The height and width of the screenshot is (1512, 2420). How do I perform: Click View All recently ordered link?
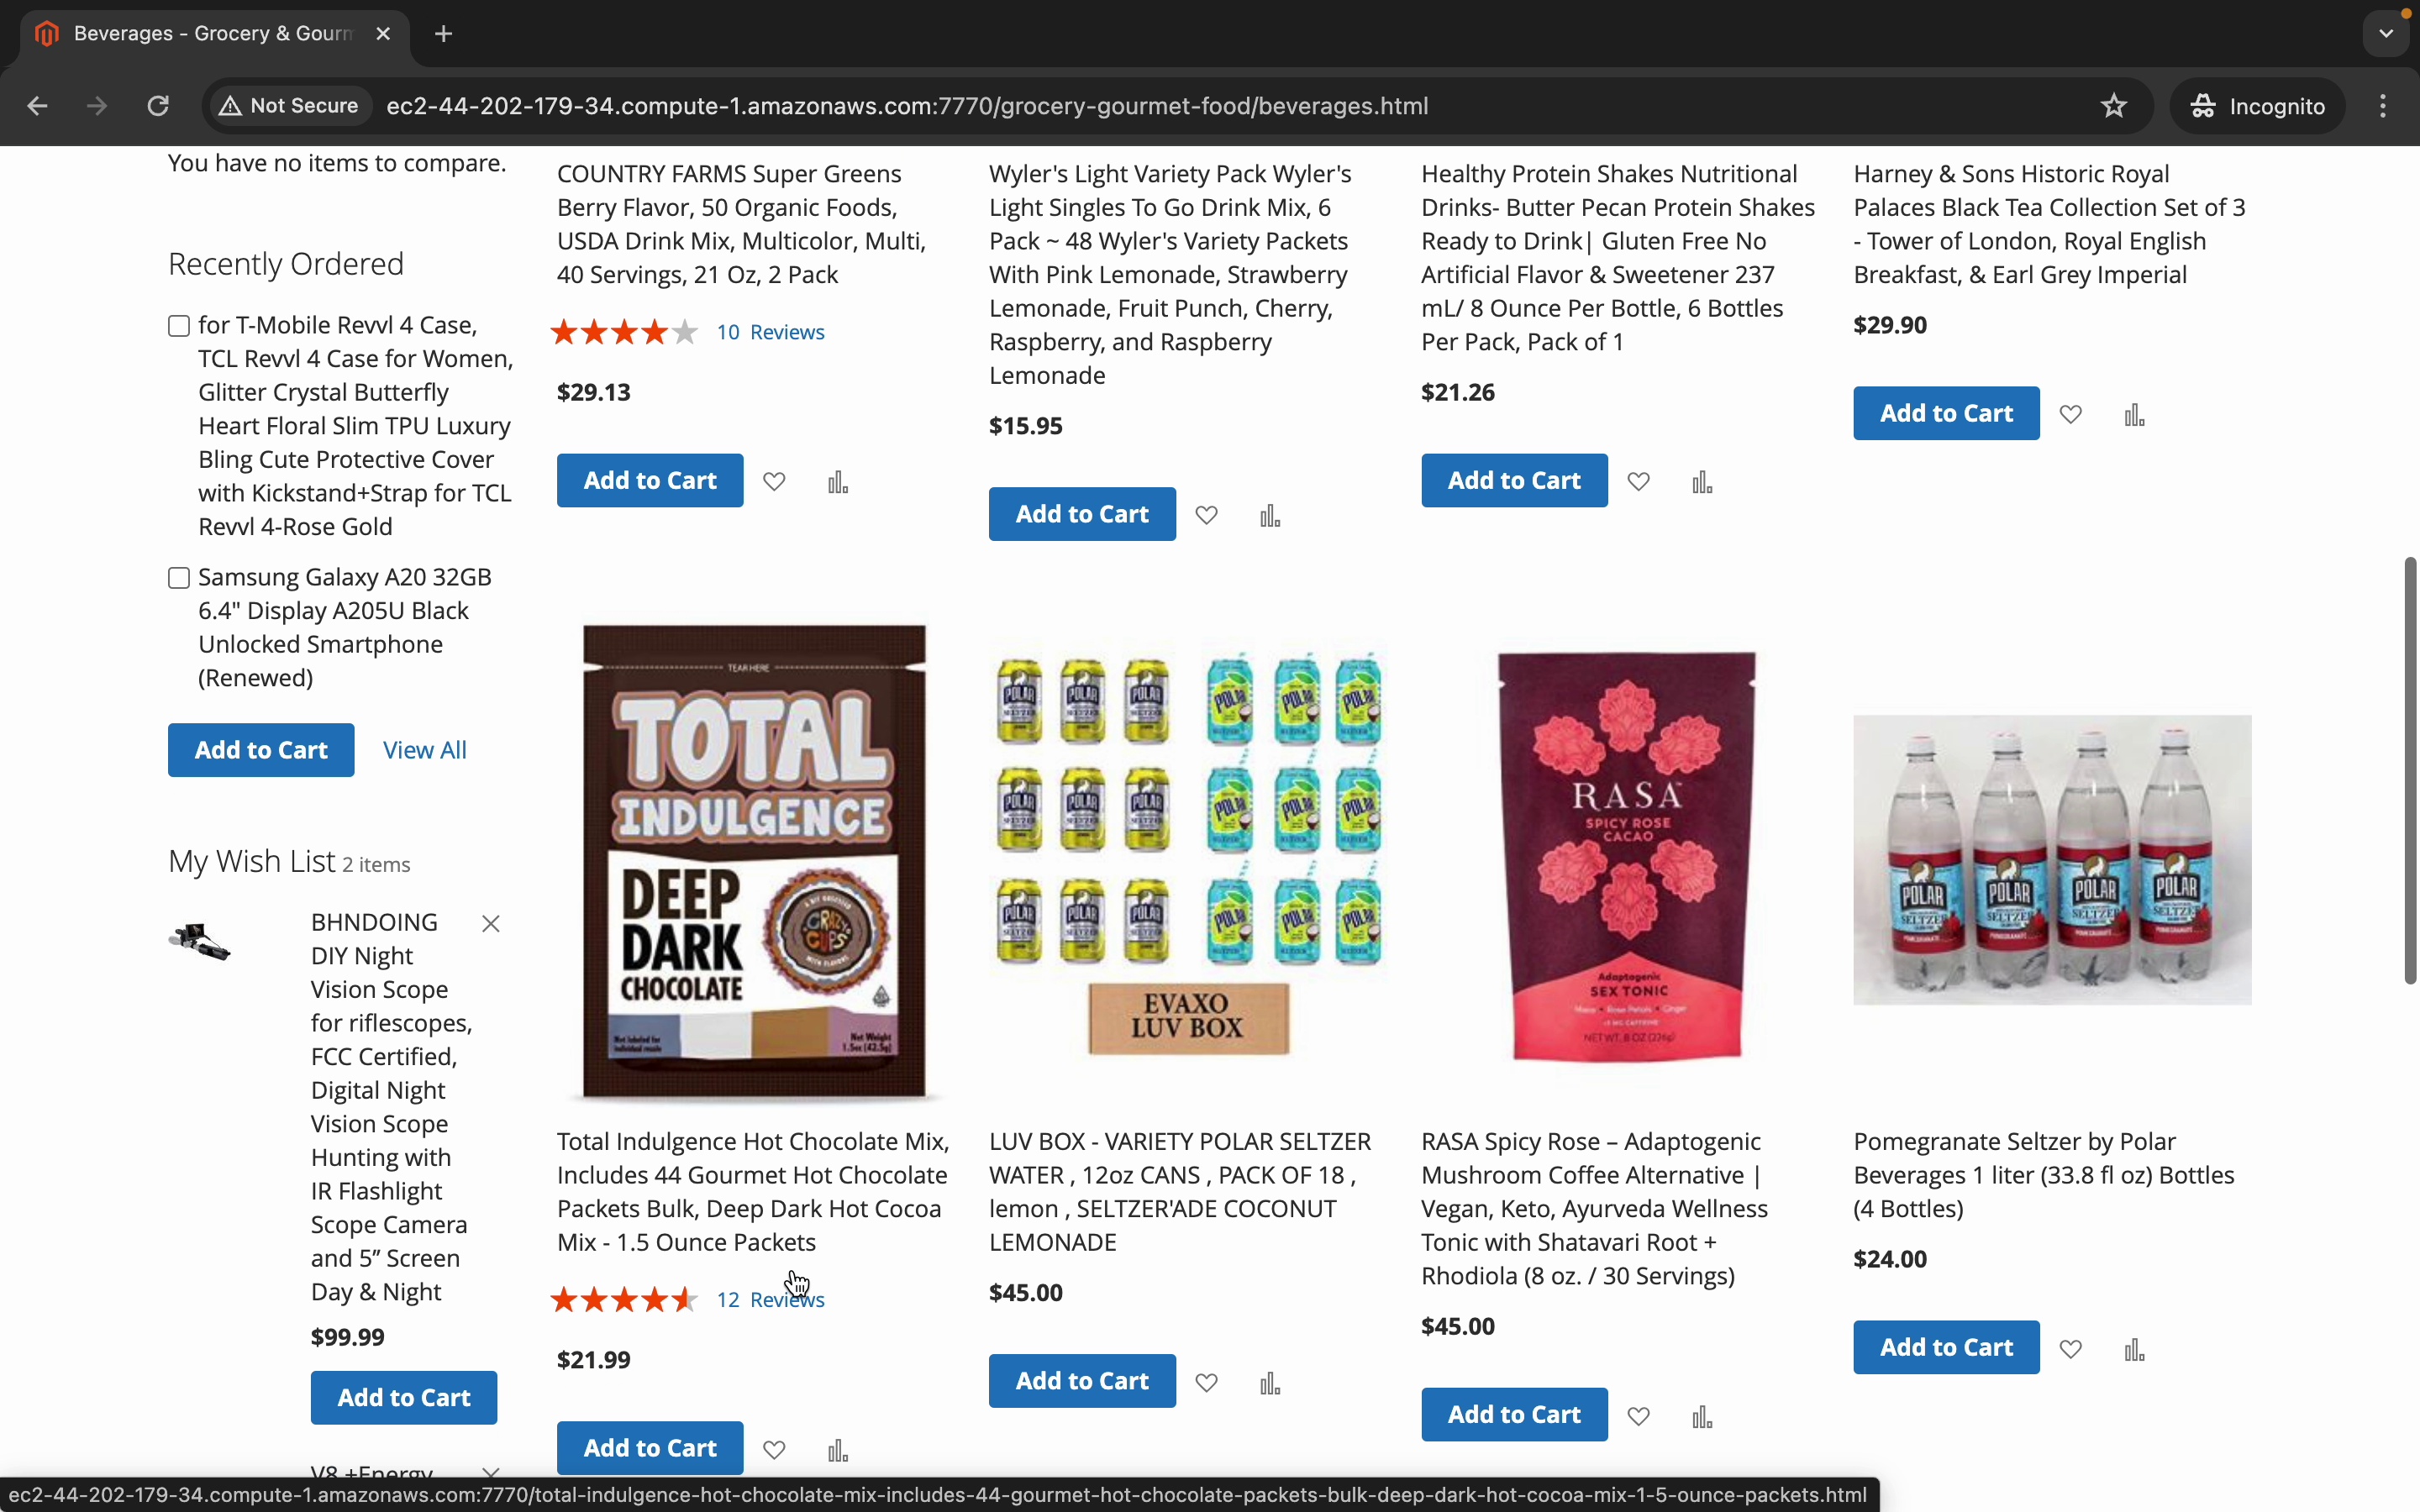[425, 750]
